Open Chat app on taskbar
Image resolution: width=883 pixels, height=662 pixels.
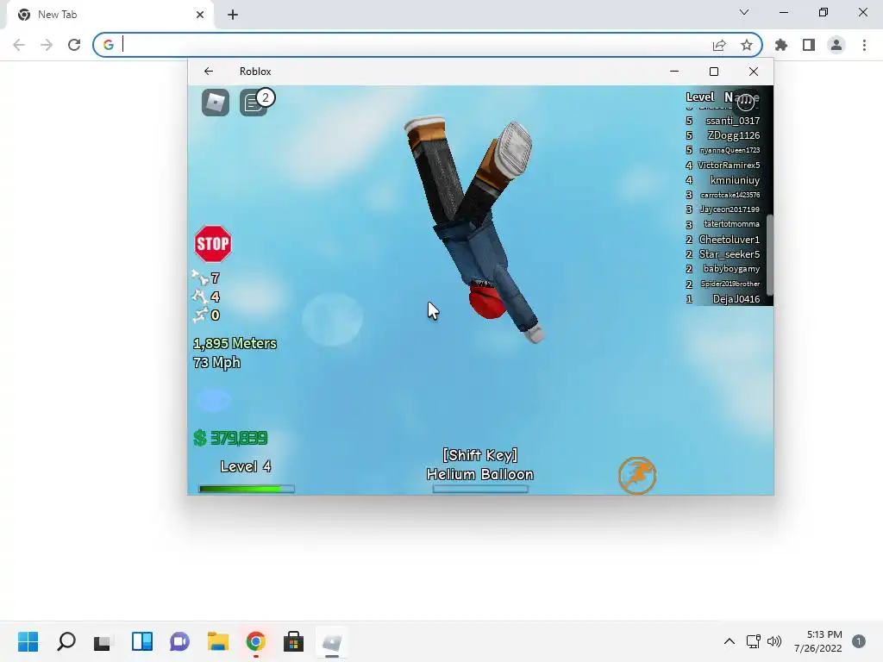[x=179, y=641]
